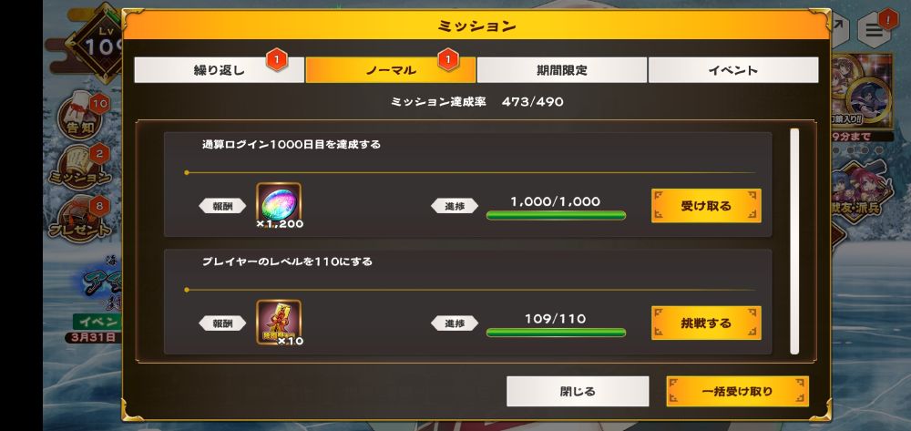Close the mission dialog with 閉じる
The height and width of the screenshot is (431, 911).
click(x=578, y=392)
